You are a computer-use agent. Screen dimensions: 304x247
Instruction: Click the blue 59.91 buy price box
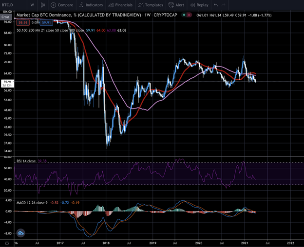tap(46, 22)
